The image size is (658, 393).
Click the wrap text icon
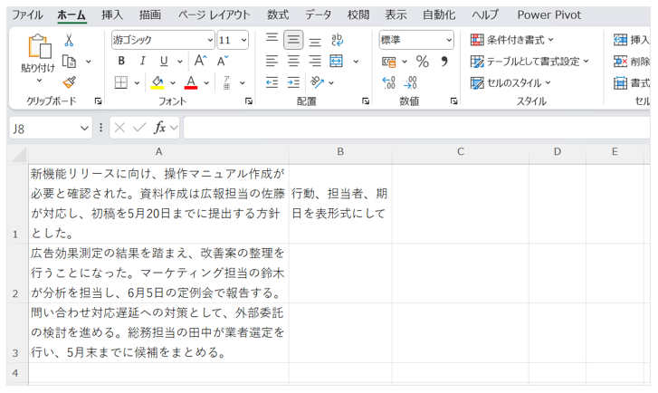tap(337, 40)
